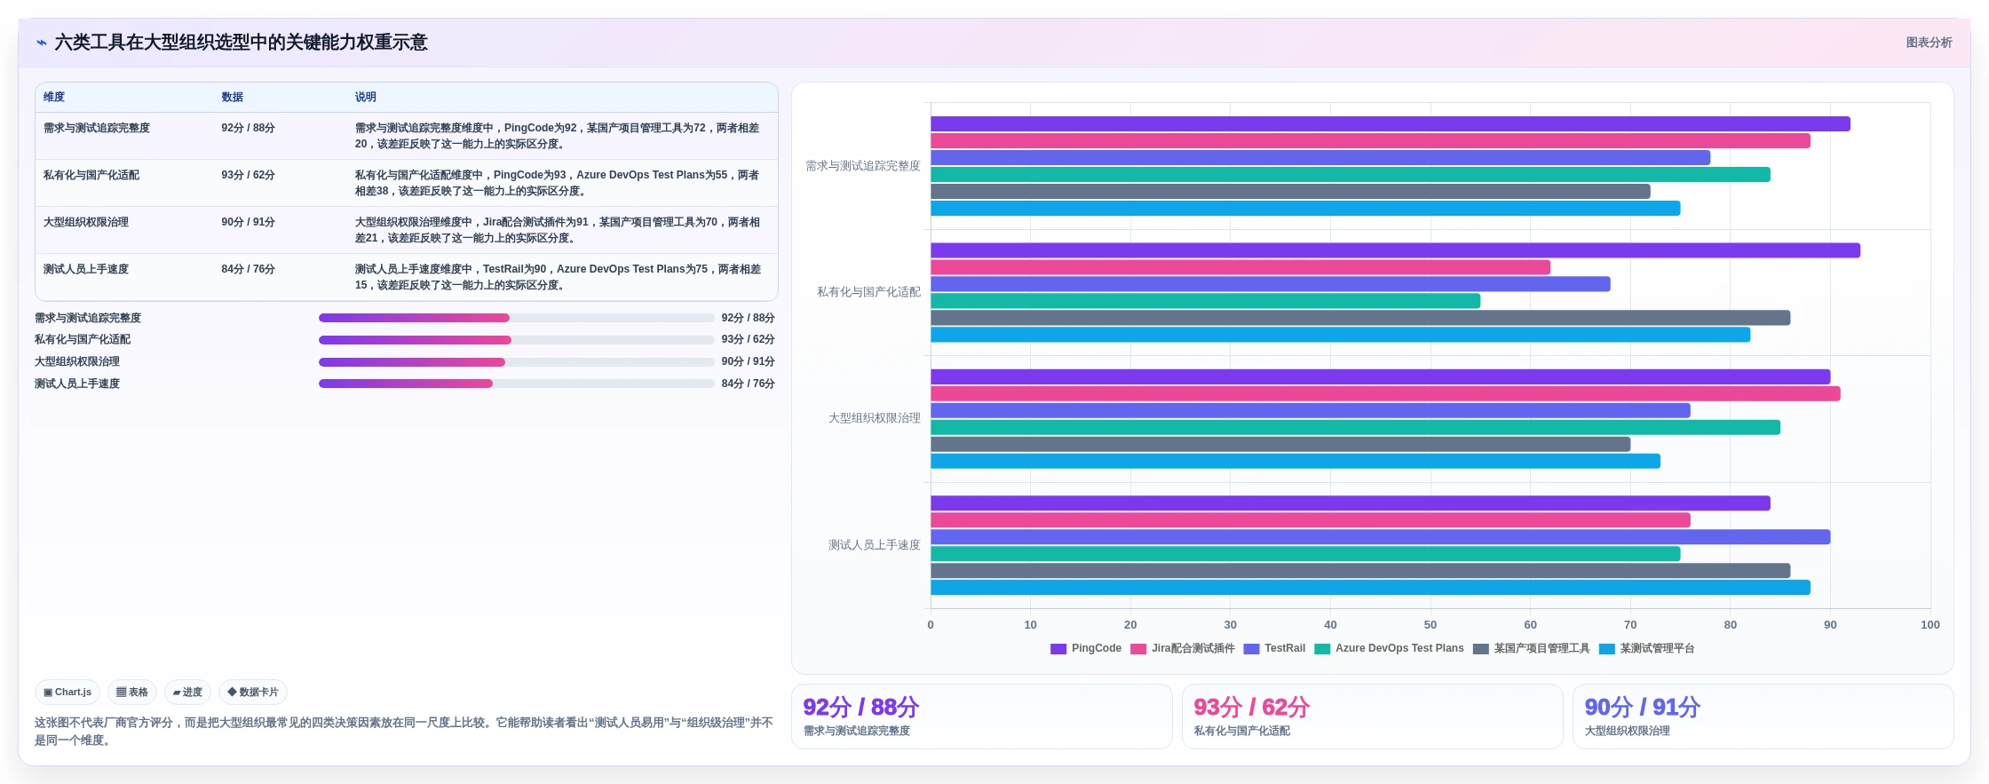Open the 92分 / 88分 data card
Viewport: 1989px width, 784px height.
(x=982, y=717)
